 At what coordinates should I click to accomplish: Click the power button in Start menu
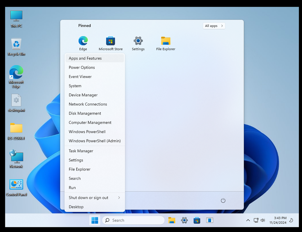tap(223, 200)
